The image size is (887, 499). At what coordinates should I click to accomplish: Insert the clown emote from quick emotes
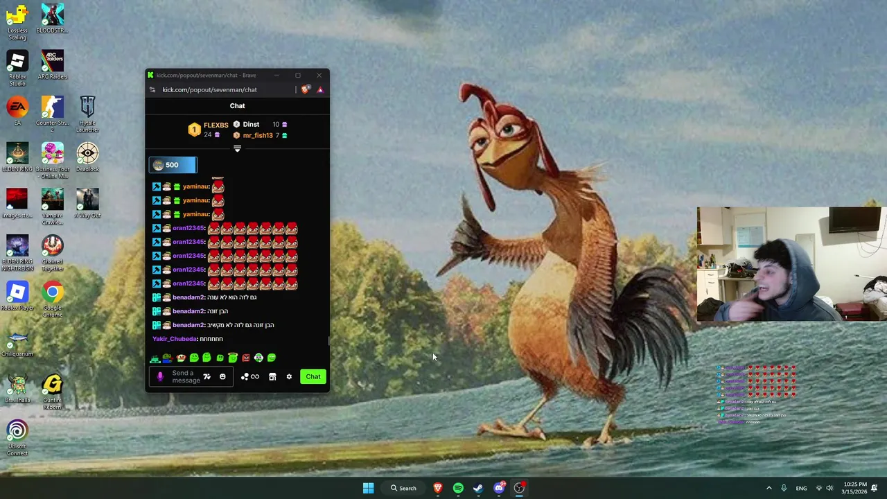coord(181,358)
